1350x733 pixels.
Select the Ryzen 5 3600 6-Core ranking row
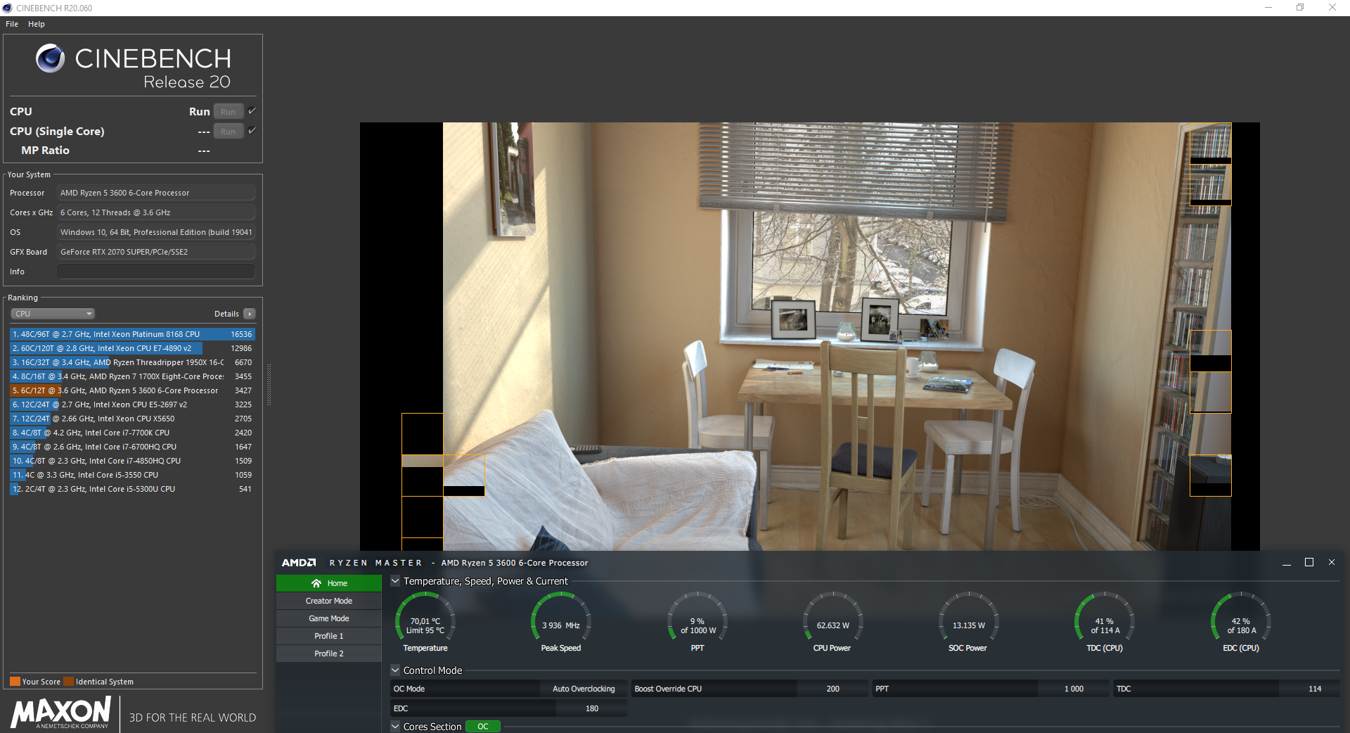pyautogui.click(x=132, y=390)
